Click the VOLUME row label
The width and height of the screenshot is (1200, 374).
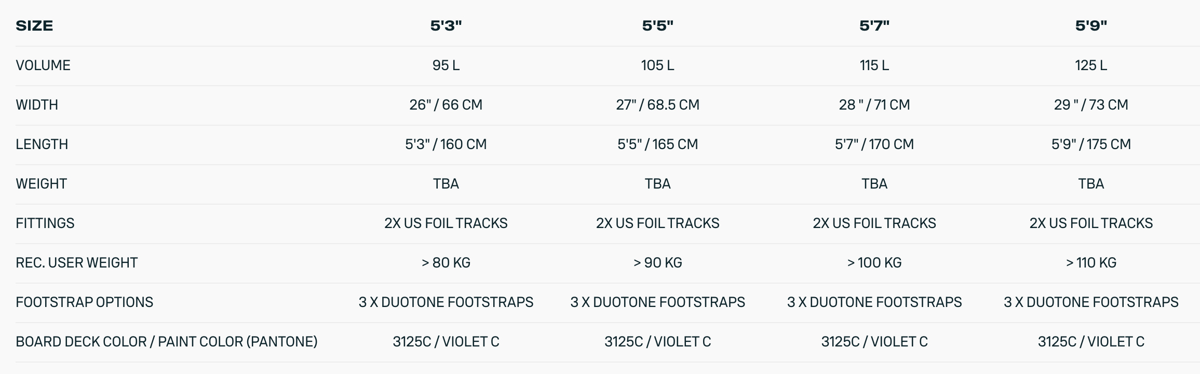pos(43,65)
